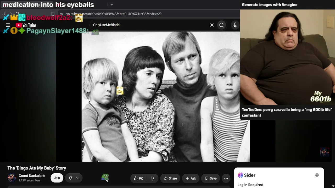This screenshot has height=188, width=335.
Task: Open Count Dankula's channel avatar
Action: 12,178
